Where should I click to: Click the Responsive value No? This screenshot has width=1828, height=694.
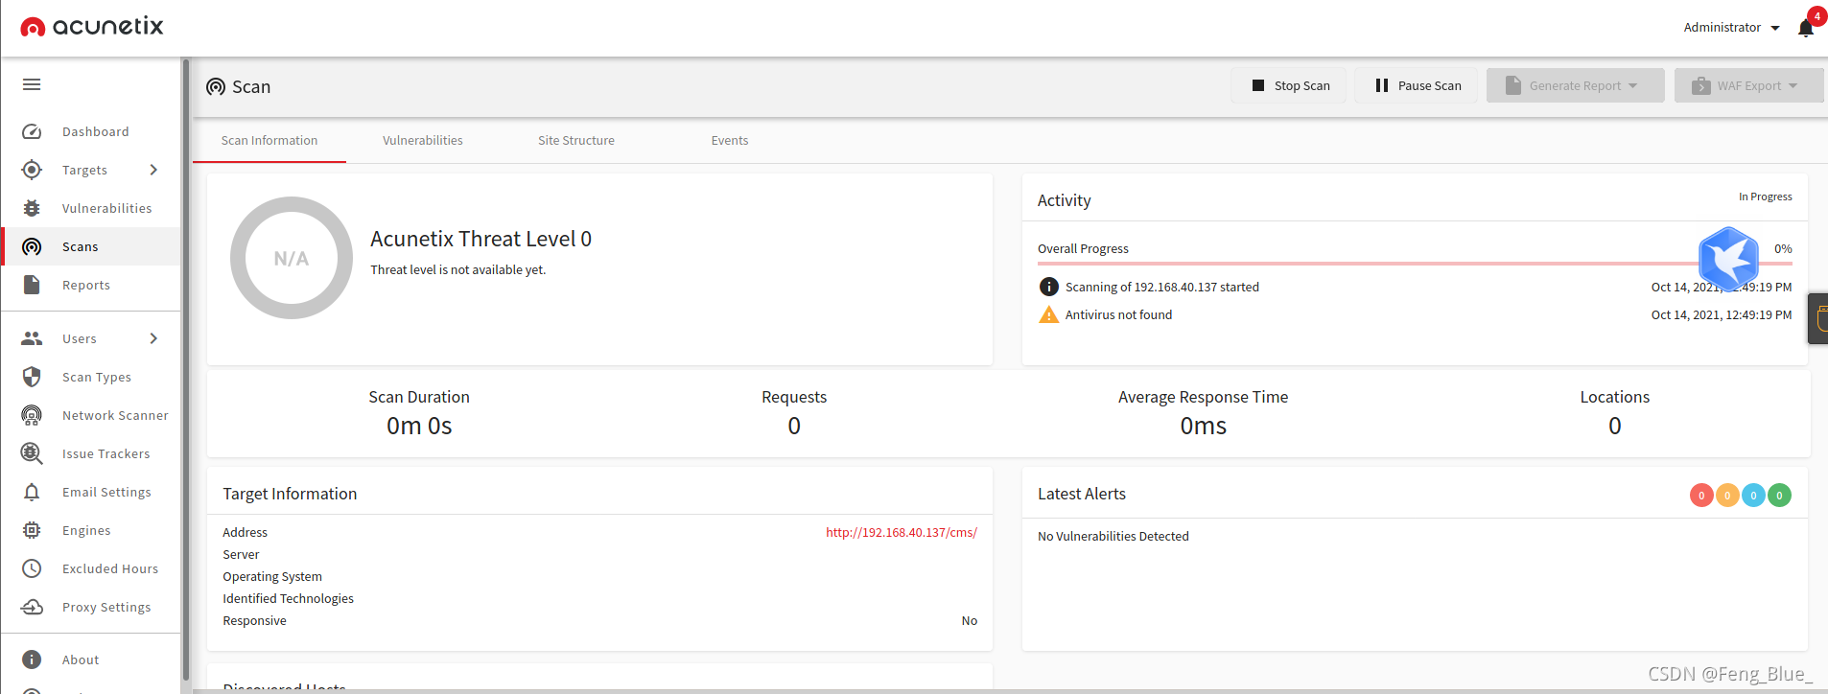[970, 620]
